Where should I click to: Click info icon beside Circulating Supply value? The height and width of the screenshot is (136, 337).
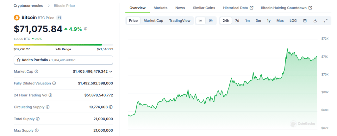pos(111,107)
